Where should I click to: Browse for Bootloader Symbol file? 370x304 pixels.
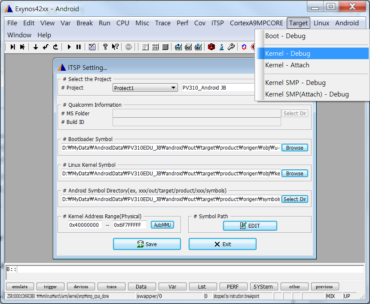pos(294,147)
